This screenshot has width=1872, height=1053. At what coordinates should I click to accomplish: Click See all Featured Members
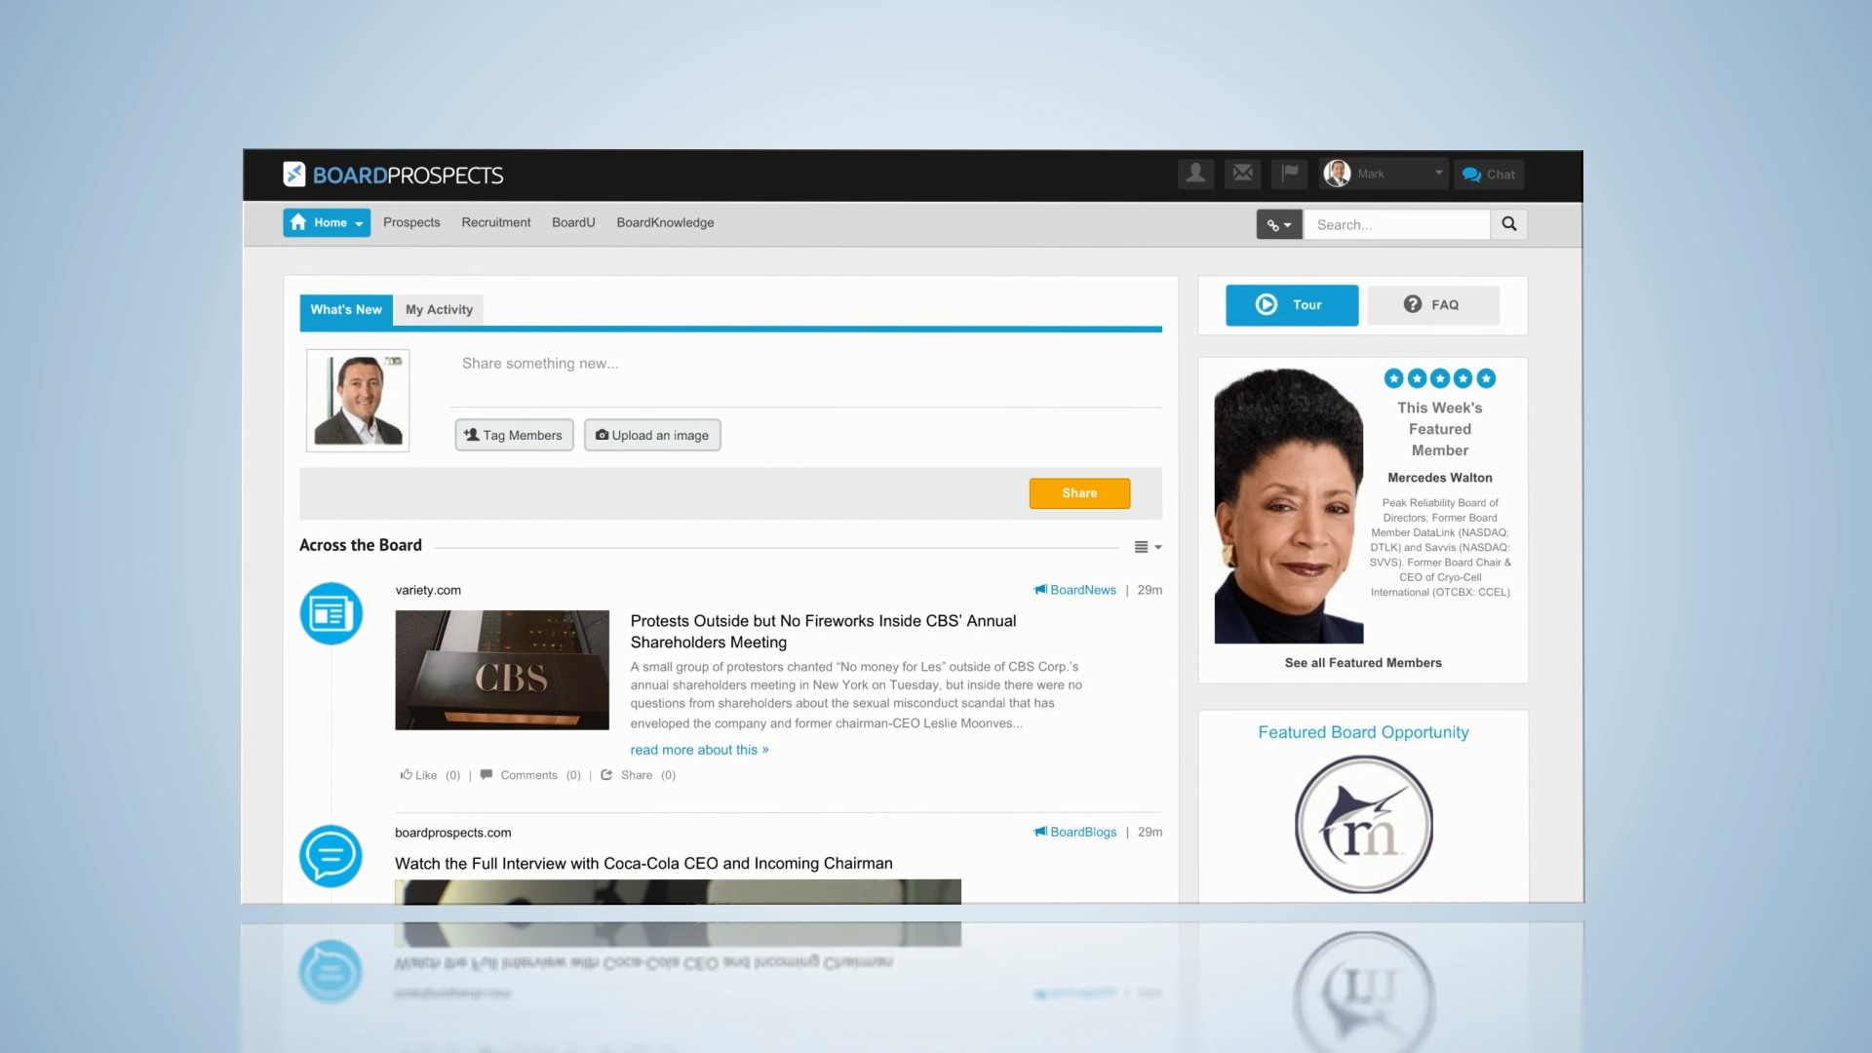click(x=1363, y=663)
